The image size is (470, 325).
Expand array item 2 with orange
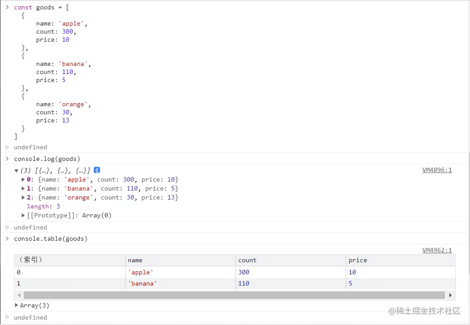click(x=23, y=197)
